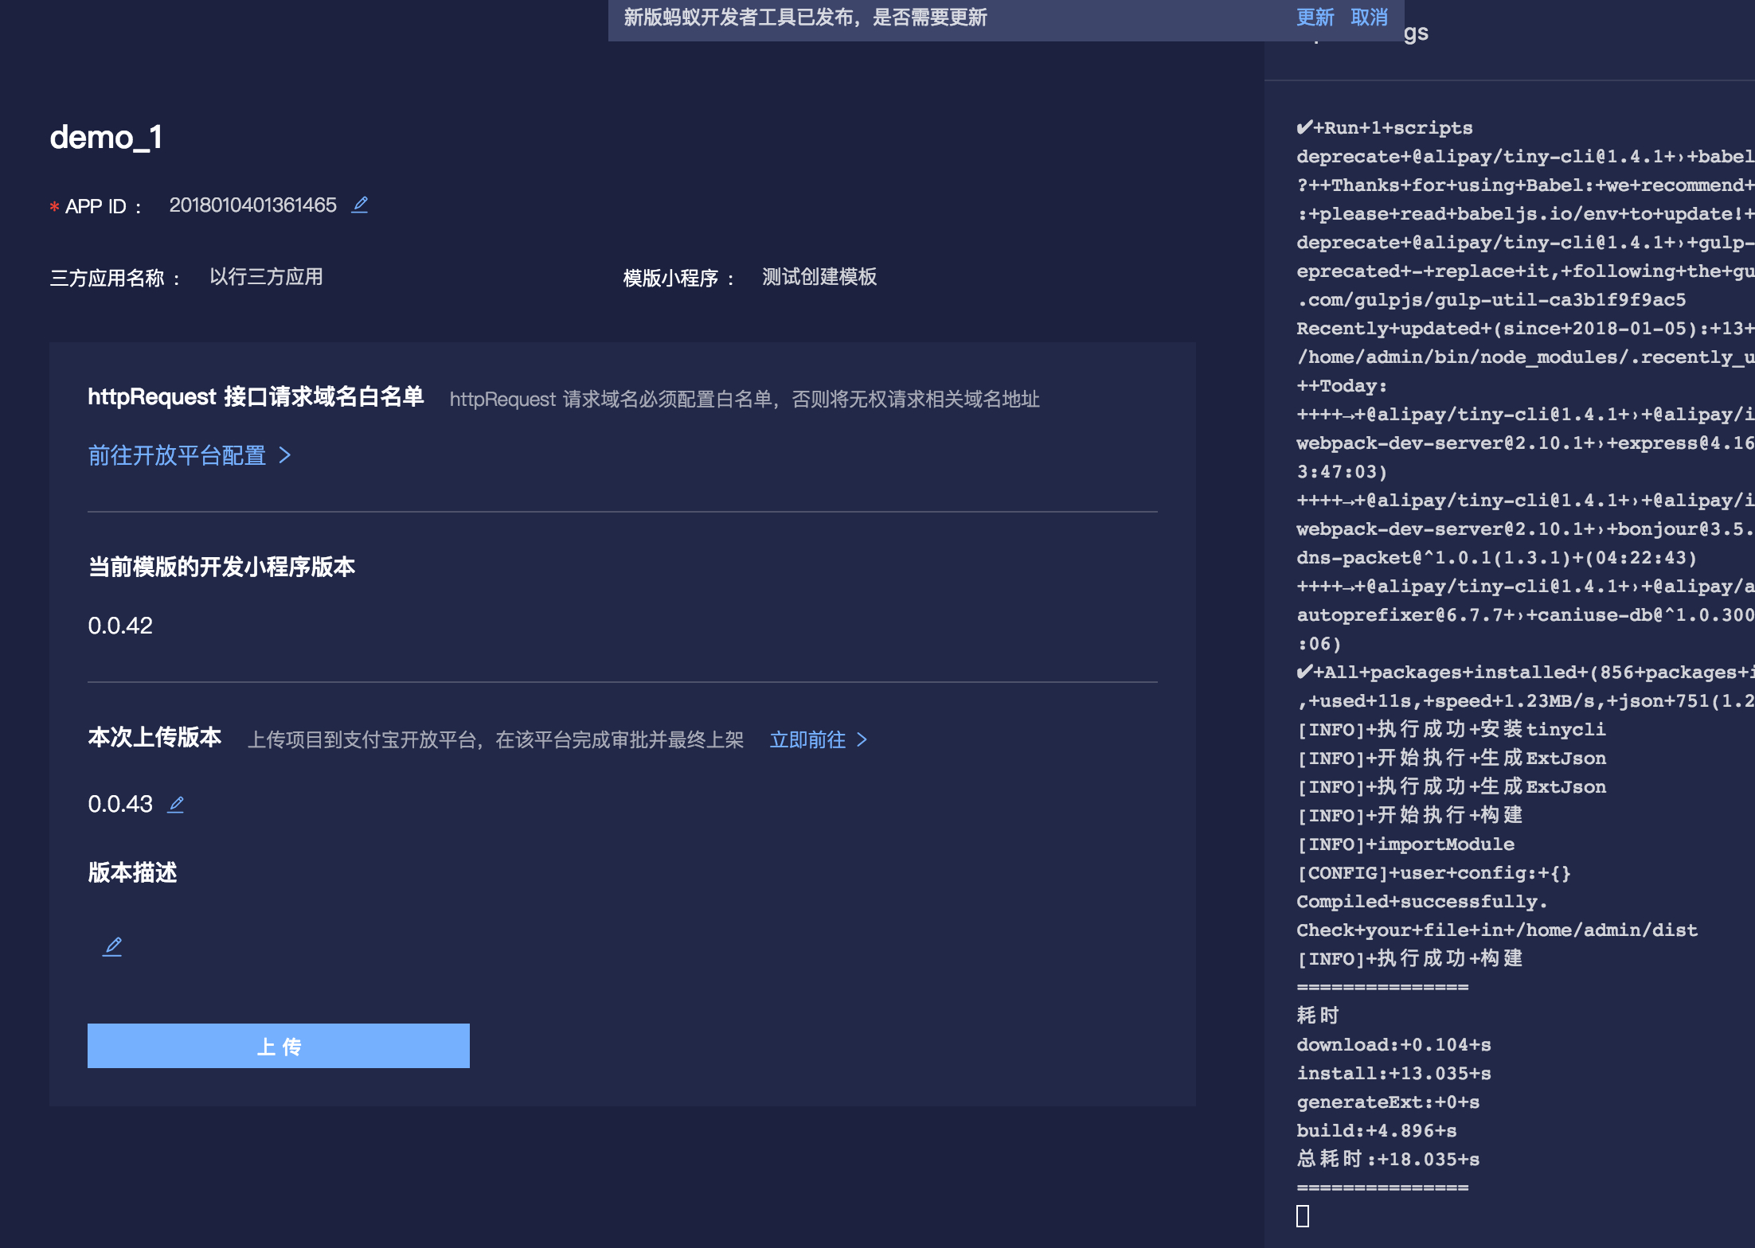The height and width of the screenshot is (1248, 1755).
Task: Click the 当前模版的开发小程序版本 heading
Action: [221, 567]
